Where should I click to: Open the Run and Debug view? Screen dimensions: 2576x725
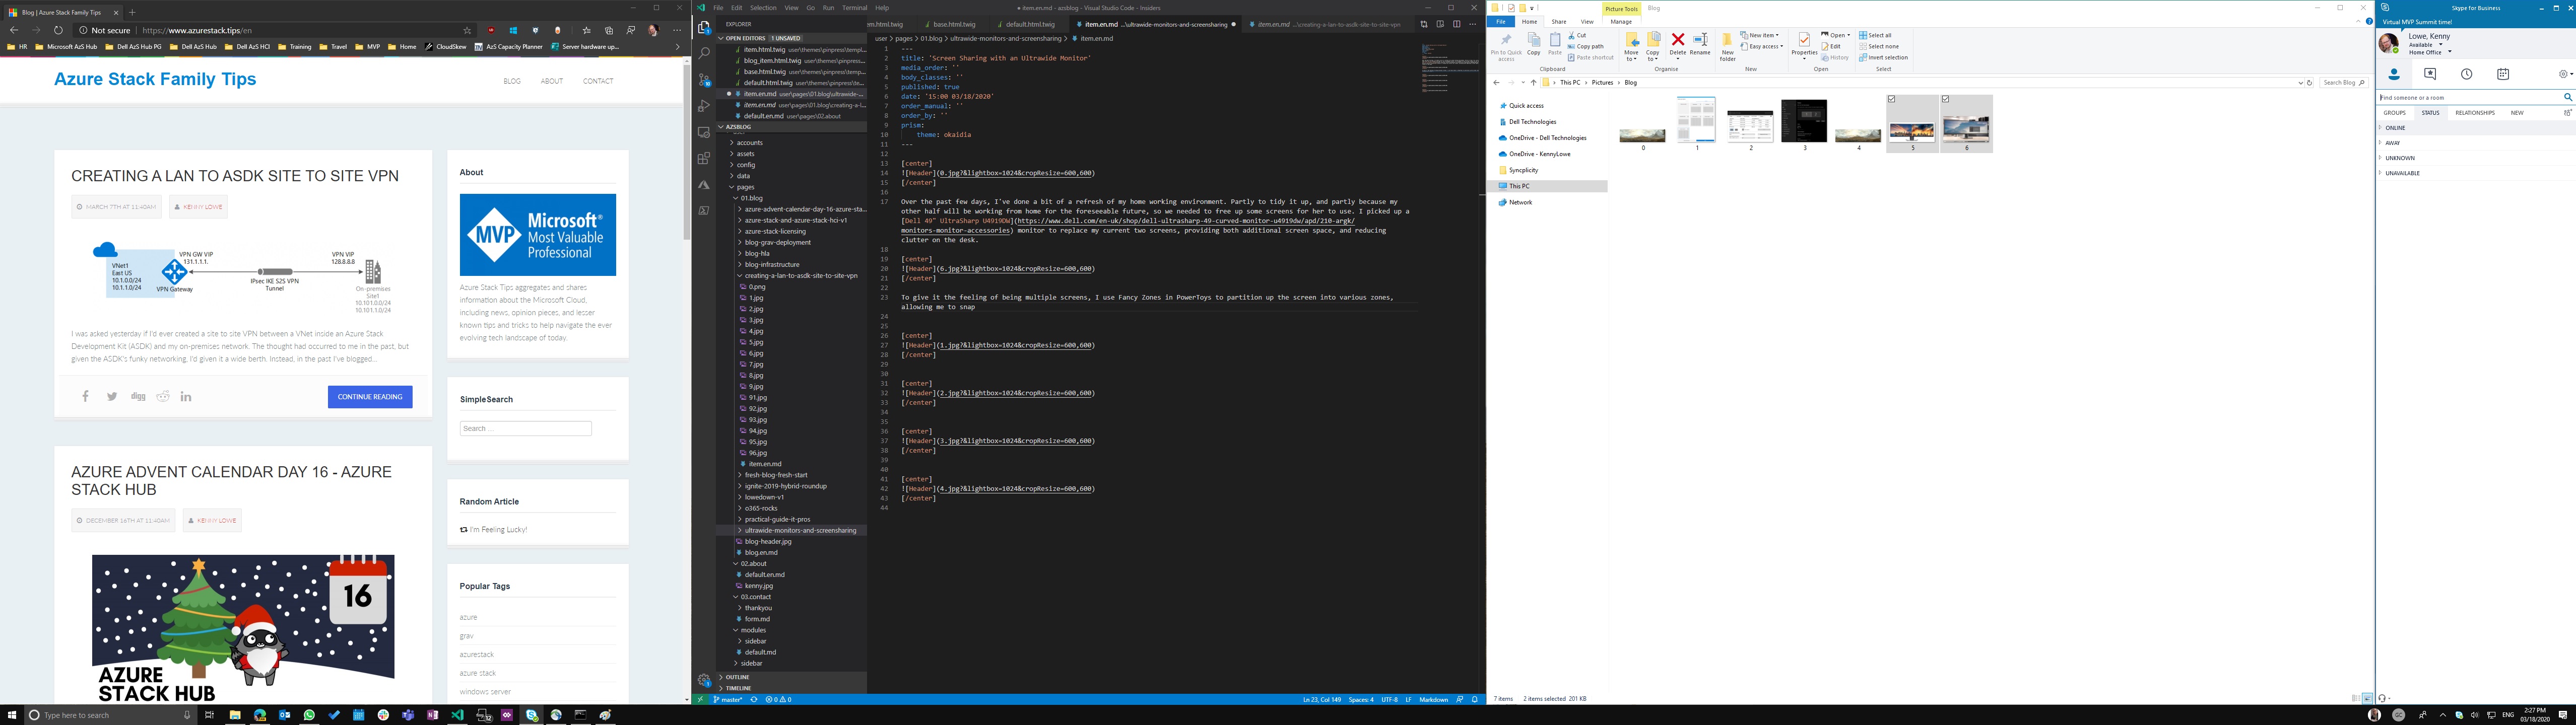pyautogui.click(x=704, y=105)
